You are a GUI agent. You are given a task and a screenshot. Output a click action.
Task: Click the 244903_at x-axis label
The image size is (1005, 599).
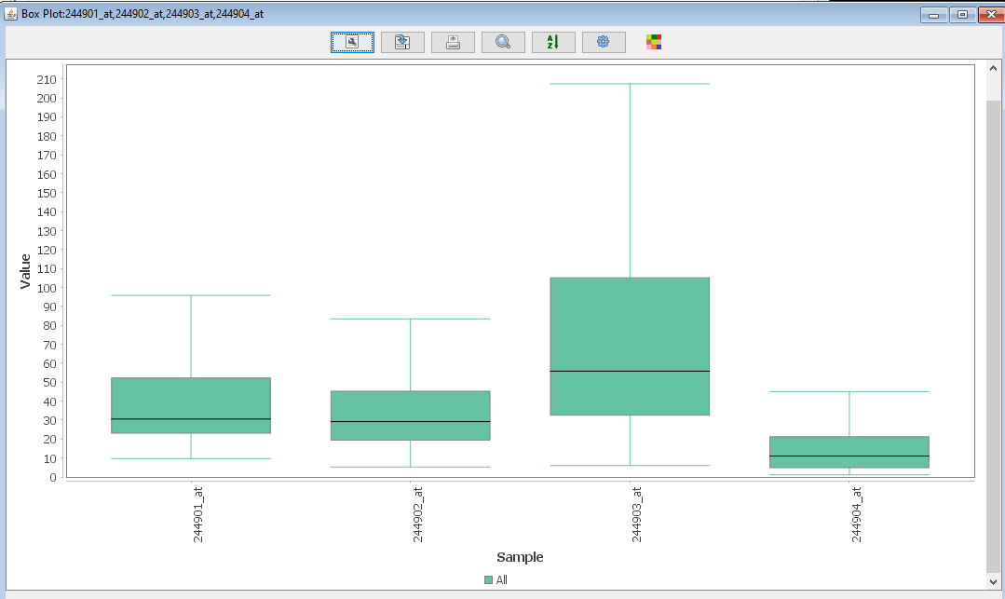[x=637, y=514]
